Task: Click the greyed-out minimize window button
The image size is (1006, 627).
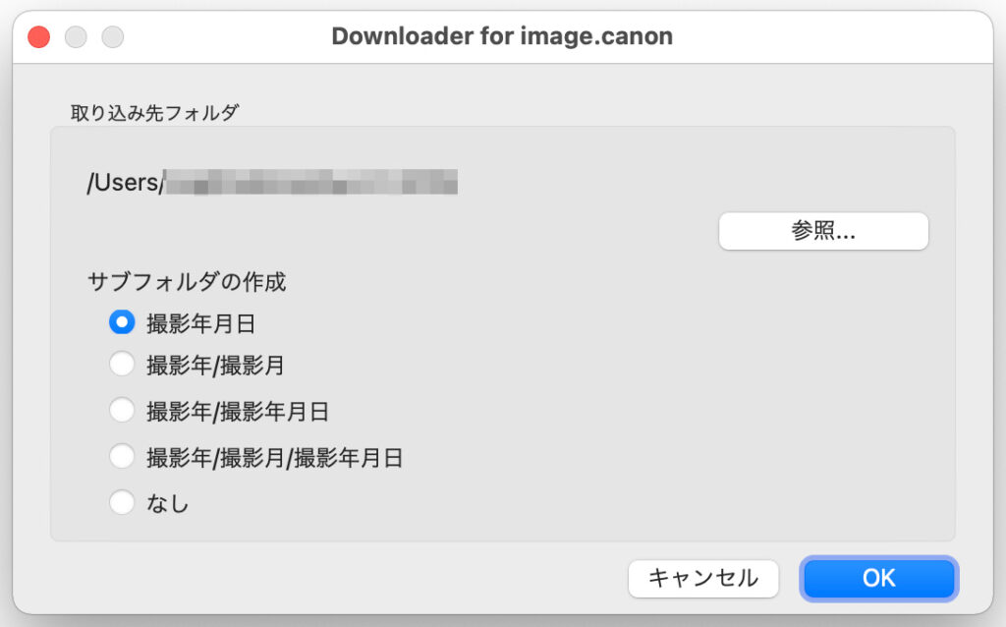Action: (76, 37)
